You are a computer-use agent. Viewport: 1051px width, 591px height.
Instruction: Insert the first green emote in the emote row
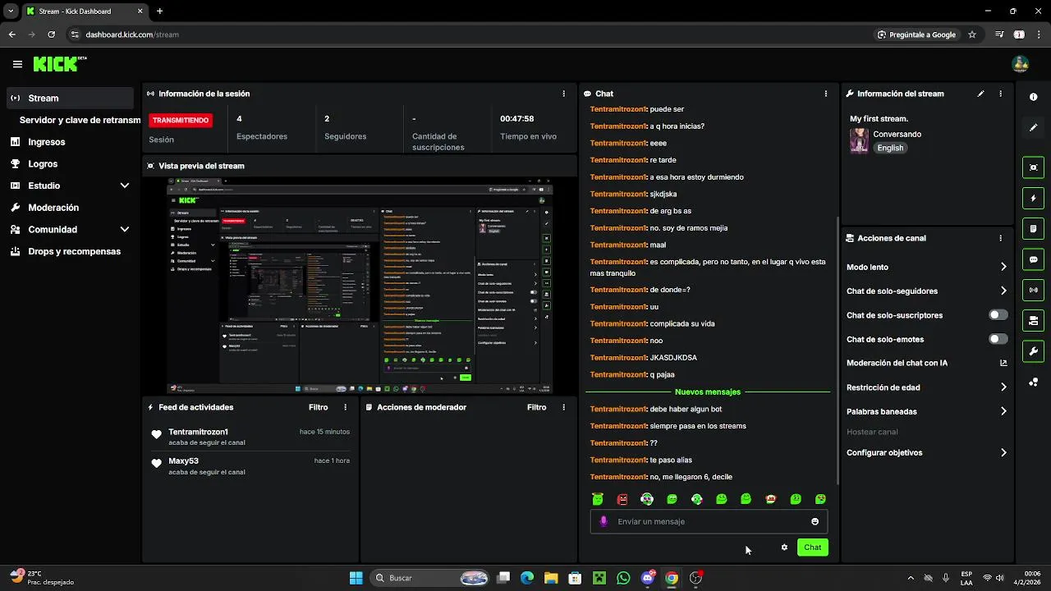coord(598,499)
